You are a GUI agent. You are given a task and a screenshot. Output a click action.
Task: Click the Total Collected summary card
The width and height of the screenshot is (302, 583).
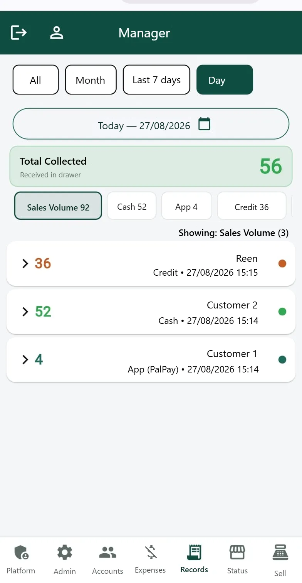tap(151, 166)
